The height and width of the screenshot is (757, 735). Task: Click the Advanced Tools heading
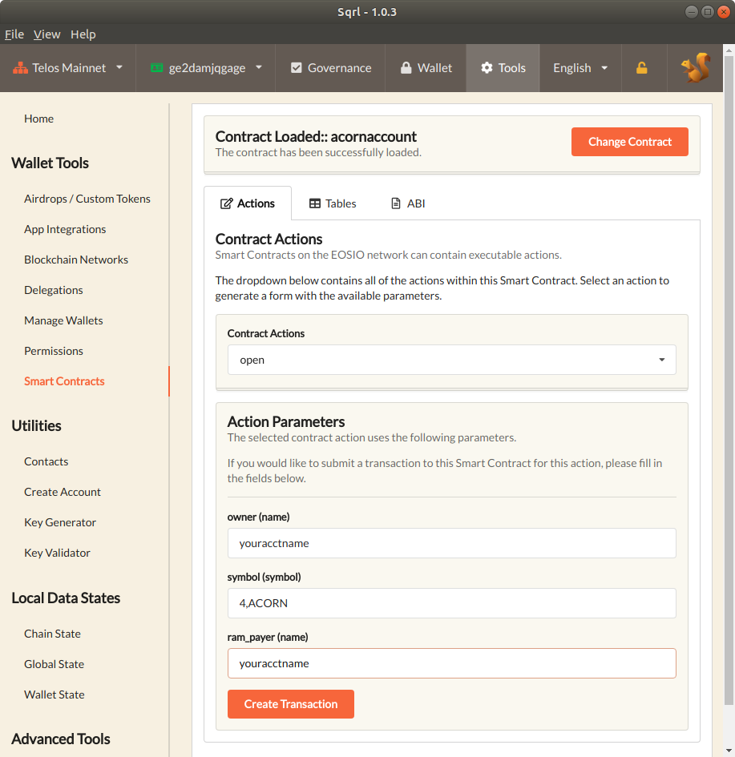click(61, 739)
